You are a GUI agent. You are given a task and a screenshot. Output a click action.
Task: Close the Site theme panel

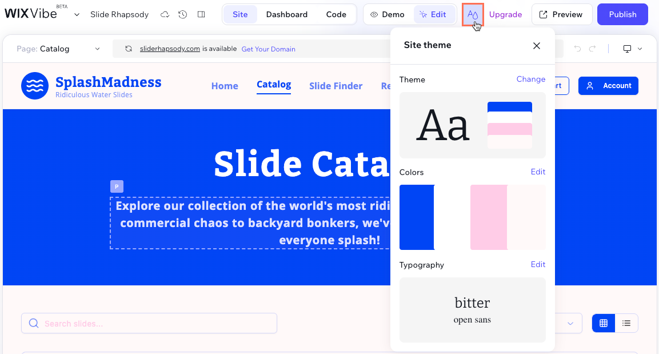536,46
